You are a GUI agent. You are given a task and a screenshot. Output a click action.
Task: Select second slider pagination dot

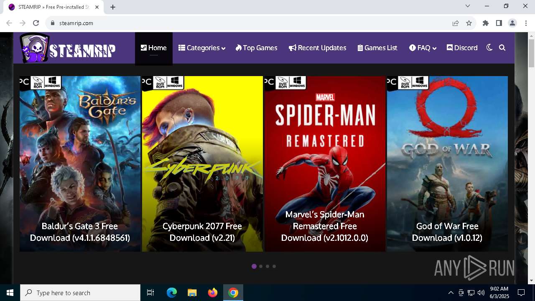tap(261, 266)
